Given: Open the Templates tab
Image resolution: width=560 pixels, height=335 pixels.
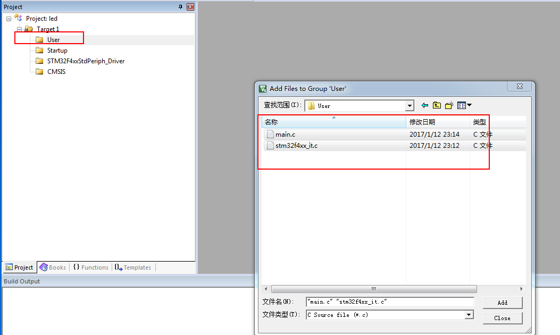Looking at the screenshot, I should 133,267.
